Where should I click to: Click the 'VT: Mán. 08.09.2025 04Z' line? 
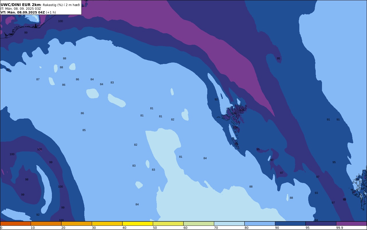point(23,12)
